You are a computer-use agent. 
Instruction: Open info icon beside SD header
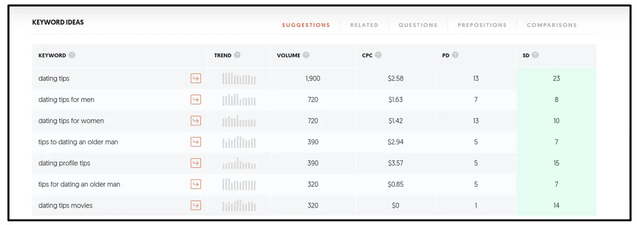[x=535, y=55]
